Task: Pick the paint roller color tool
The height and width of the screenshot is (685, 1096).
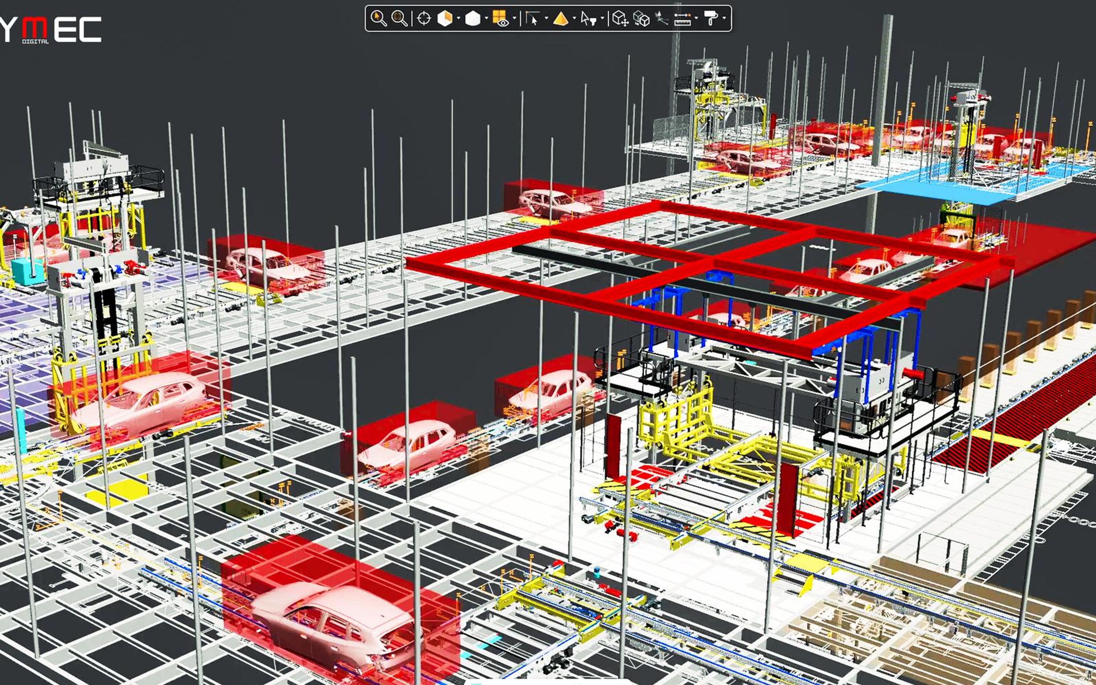Action: 711,18
